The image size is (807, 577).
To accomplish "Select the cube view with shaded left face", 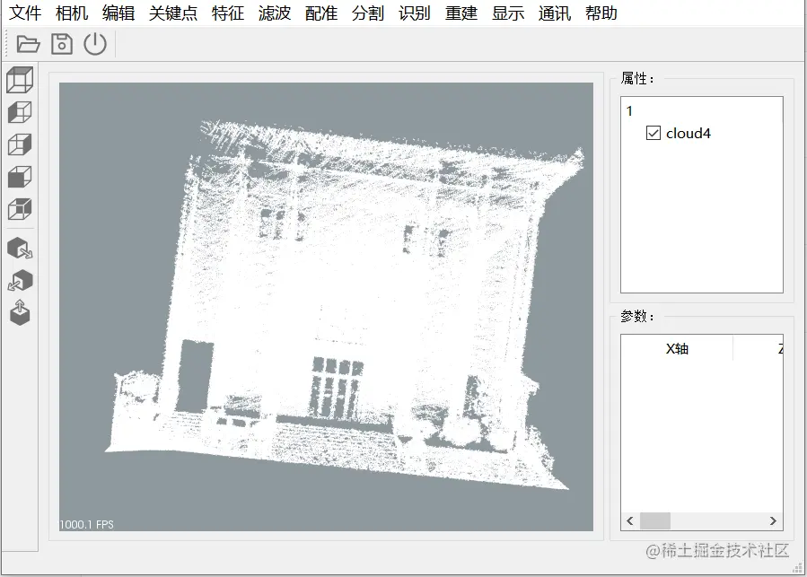I will [20, 112].
